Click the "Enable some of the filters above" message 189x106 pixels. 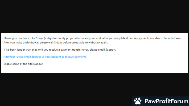(x=23, y=64)
